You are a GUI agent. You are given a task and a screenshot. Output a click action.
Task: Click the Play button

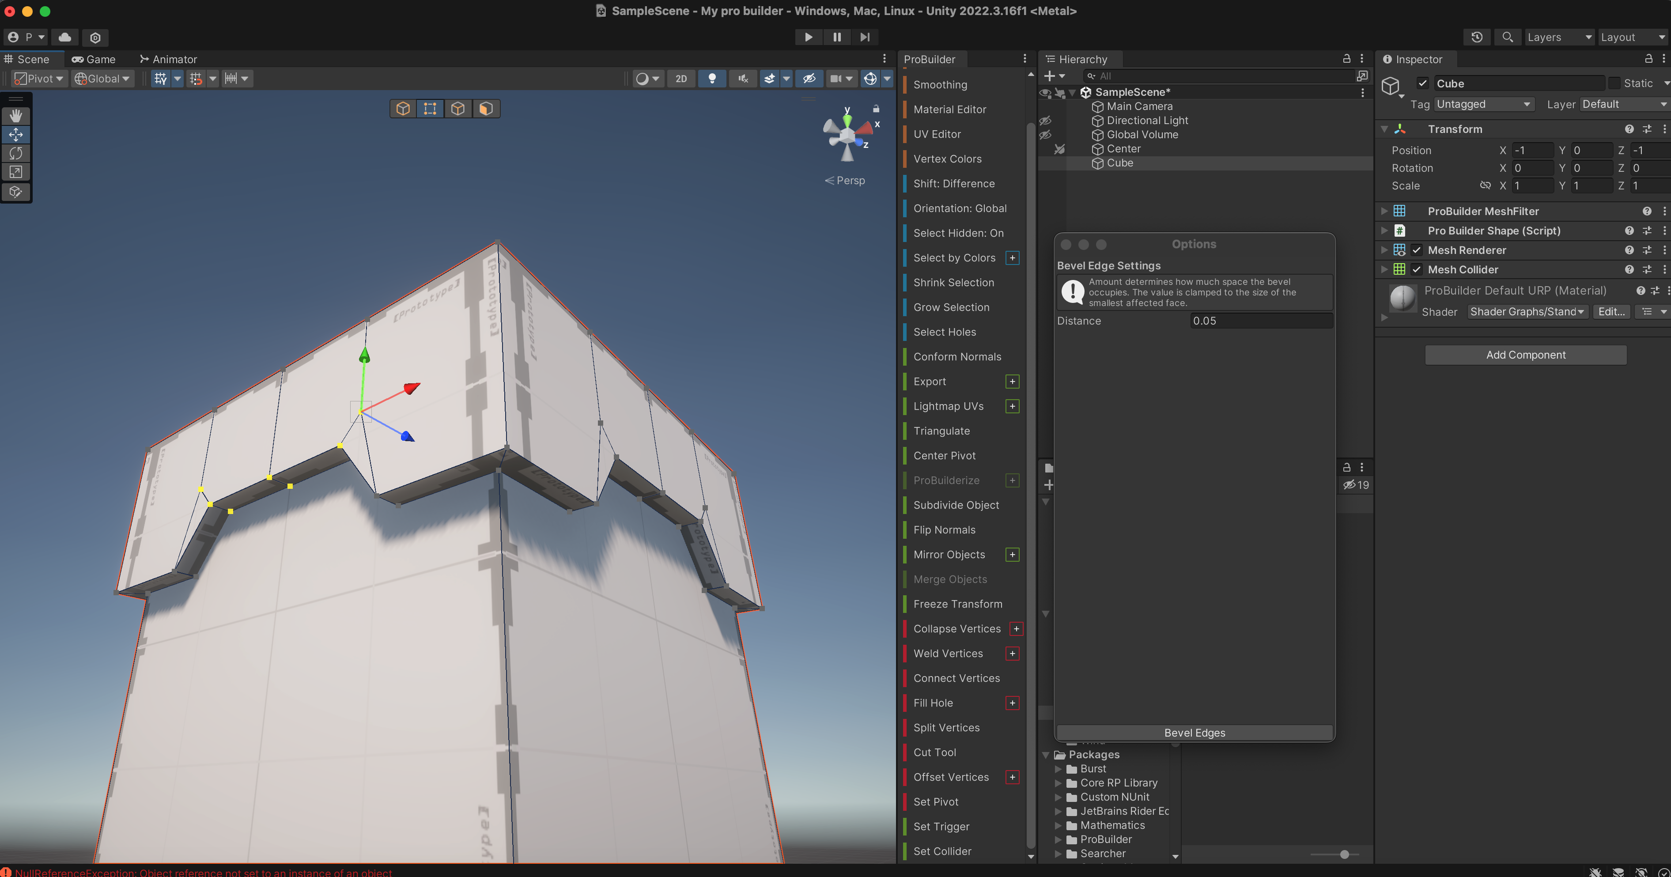coord(808,37)
